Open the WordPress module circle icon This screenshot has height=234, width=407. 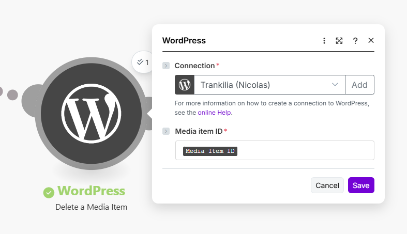coord(91,114)
